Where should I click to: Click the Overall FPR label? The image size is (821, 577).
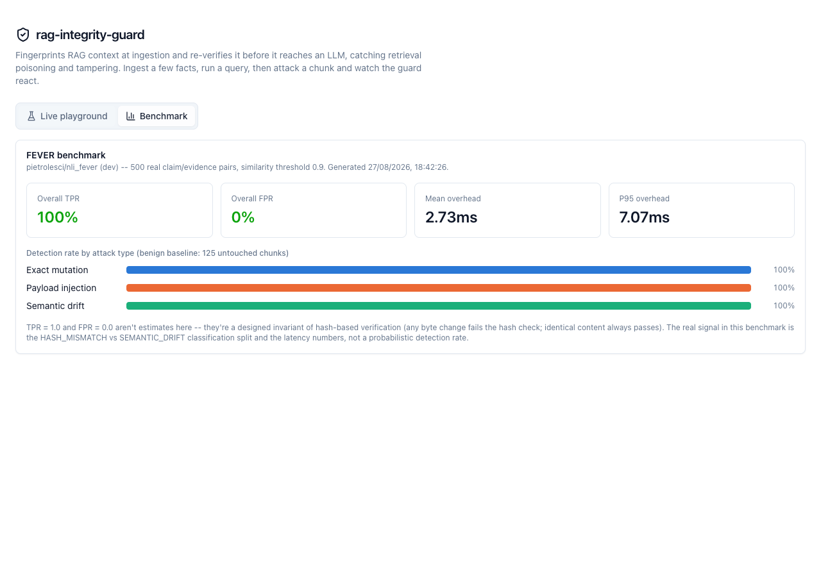coord(252,199)
